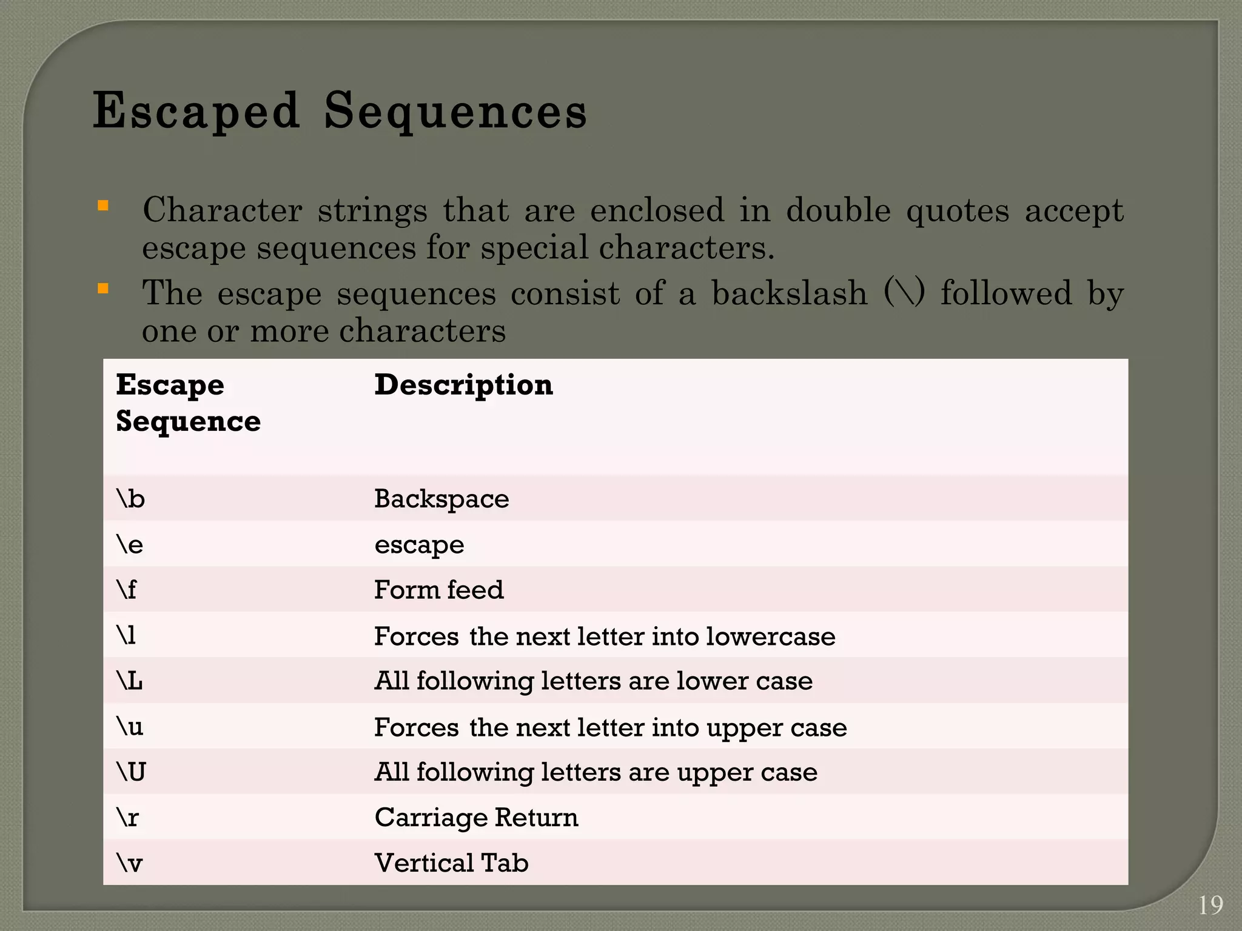Select the \v escape sequence cell
Image resolution: width=1242 pixels, height=931 pixels.
130,863
